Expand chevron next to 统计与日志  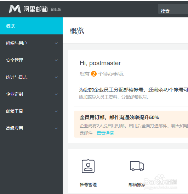point(56,77)
